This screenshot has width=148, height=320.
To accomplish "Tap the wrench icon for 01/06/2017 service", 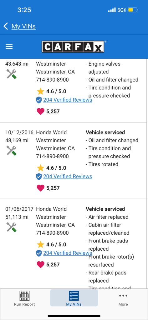I will click(x=12, y=227).
